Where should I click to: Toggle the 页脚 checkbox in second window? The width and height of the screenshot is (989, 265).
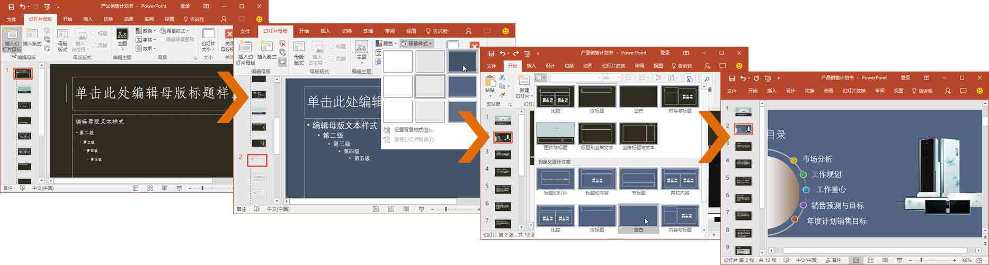click(332, 58)
